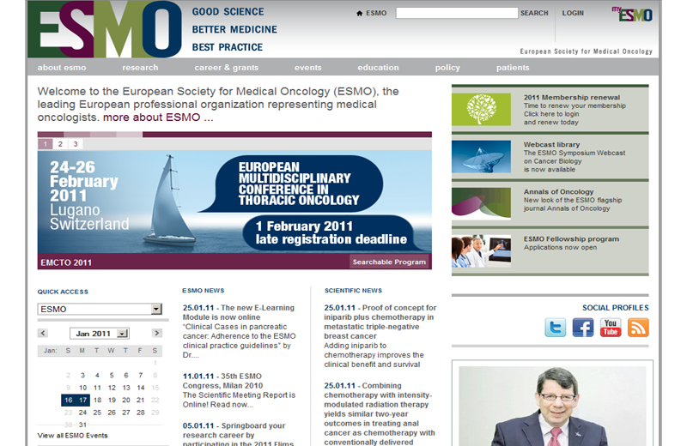Viewport: 687px width, 446px height.
Task: Open the policy menu
Action: (x=447, y=68)
